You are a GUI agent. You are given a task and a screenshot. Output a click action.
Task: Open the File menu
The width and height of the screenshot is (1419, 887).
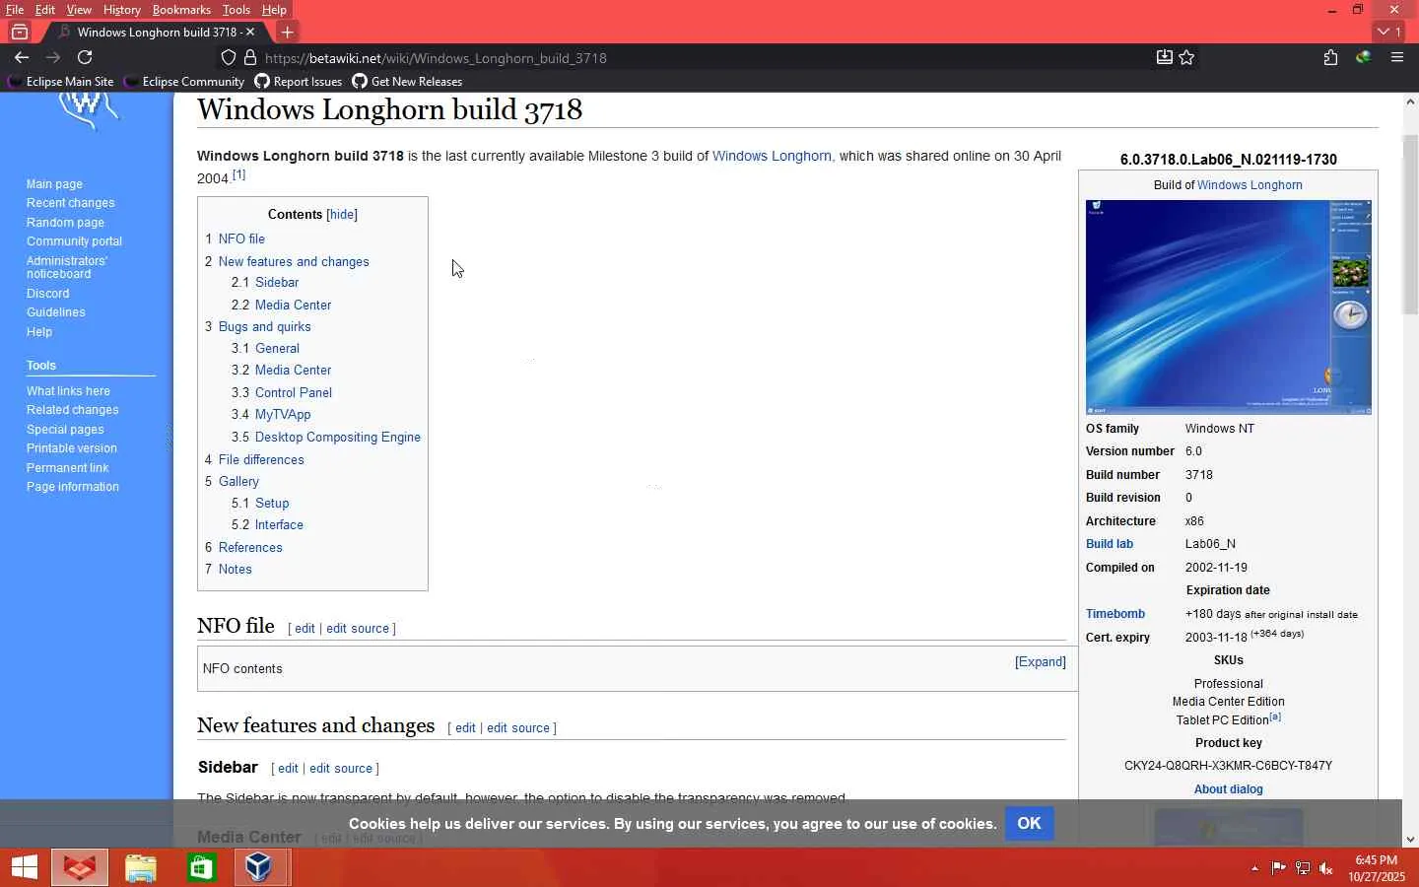click(15, 10)
